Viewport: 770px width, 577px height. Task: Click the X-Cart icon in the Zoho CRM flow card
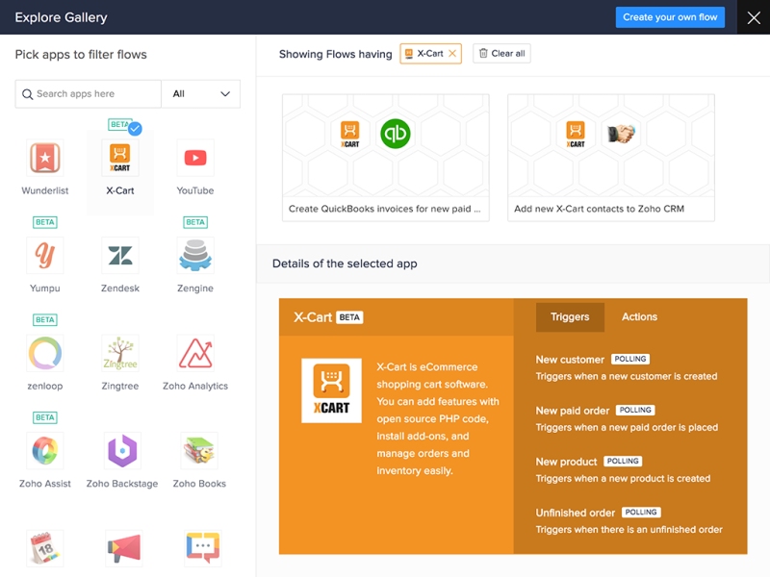pos(576,134)
